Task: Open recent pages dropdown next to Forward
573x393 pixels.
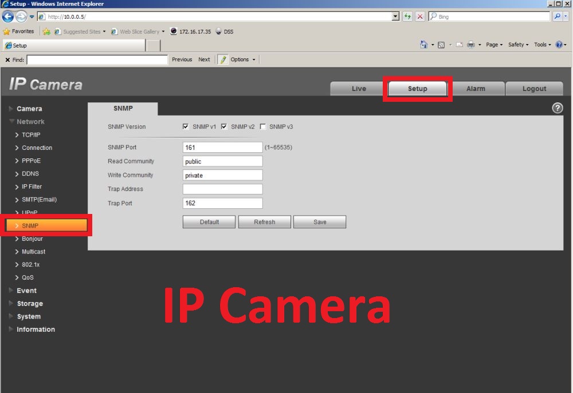Action: point(32,17)
